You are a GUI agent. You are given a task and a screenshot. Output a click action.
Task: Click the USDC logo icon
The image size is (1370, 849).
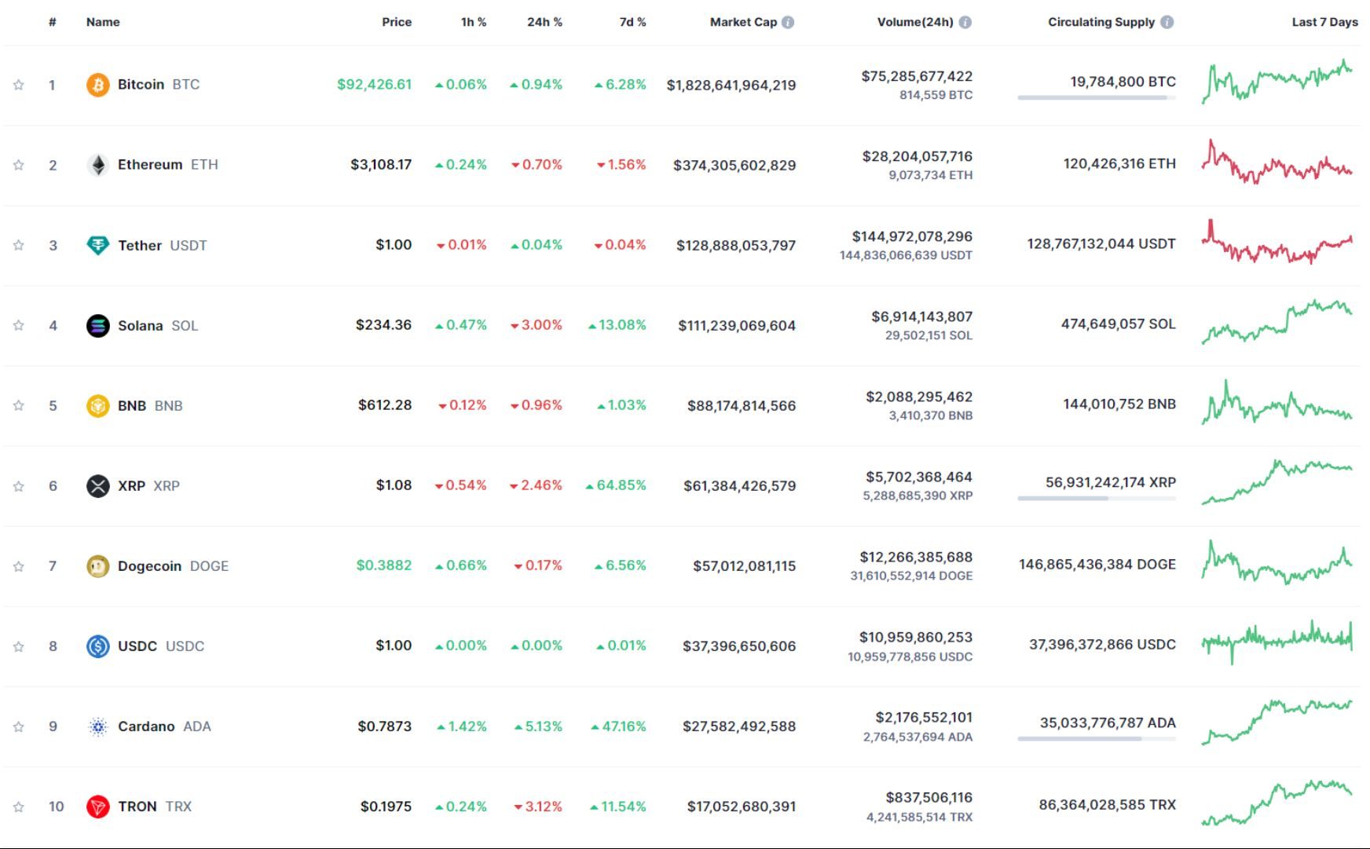[x=97, y=646]
